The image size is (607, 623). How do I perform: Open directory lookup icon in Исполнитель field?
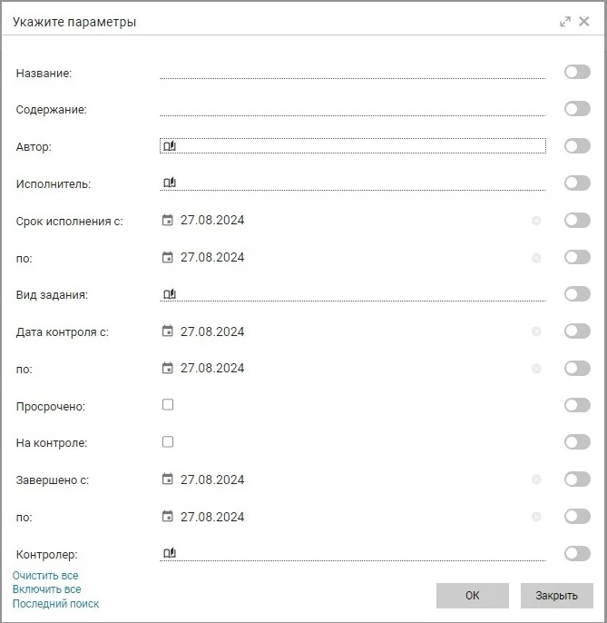point(170,183)
